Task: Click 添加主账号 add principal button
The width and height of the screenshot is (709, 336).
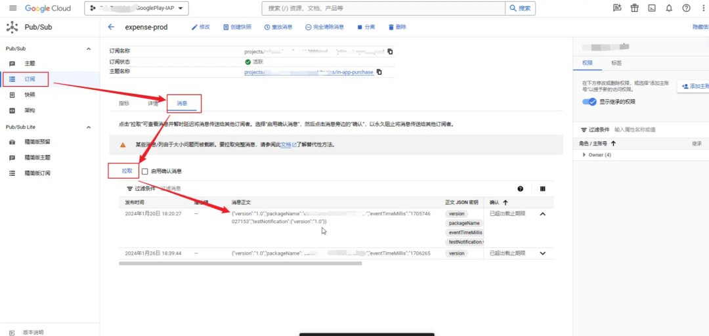Action: coord(693,86)
